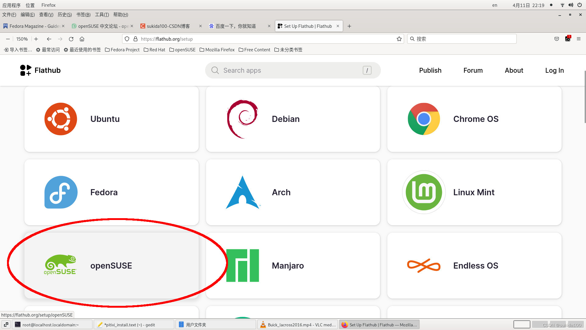Click the About link

point(514,70)
